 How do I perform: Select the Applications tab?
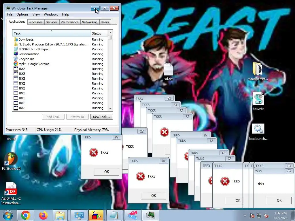coord(17,22)
